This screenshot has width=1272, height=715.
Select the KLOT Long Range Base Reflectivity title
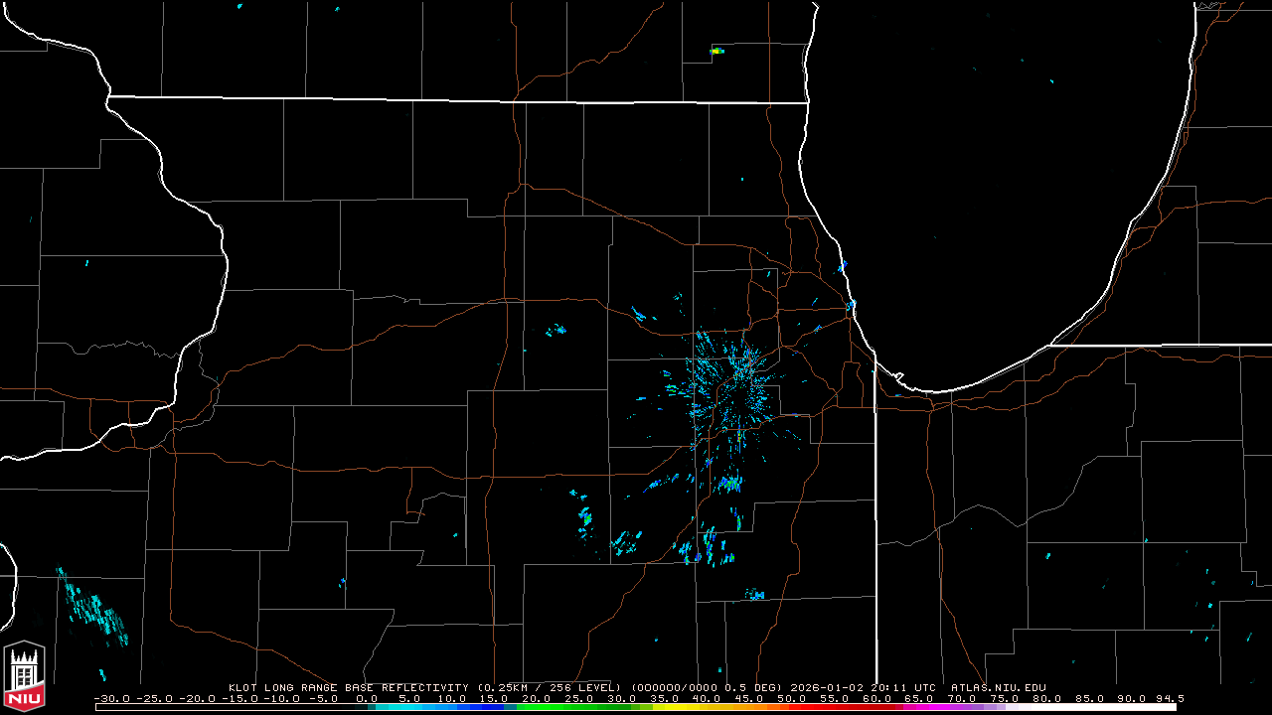[x=348, y=687]
